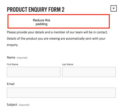The image size is (120, 108).
Task: Click into the Email text box
Action: coord(61,93)
